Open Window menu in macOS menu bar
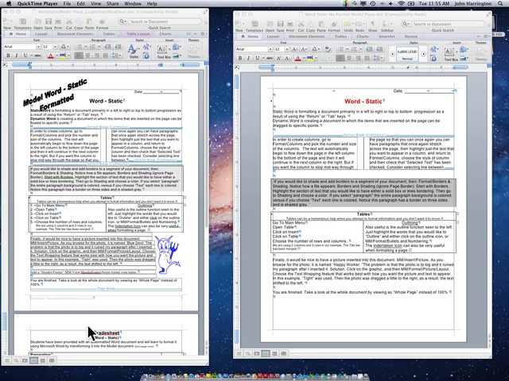509x381 pixels. coord(133,3)
